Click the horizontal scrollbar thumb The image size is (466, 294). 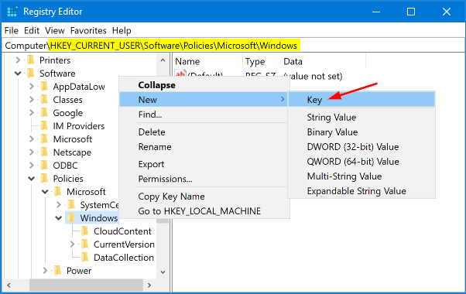(x=86, y=285)
